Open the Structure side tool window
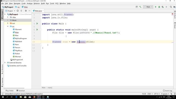The width and height of the screenshot is (176, 99). coord(2,69)
